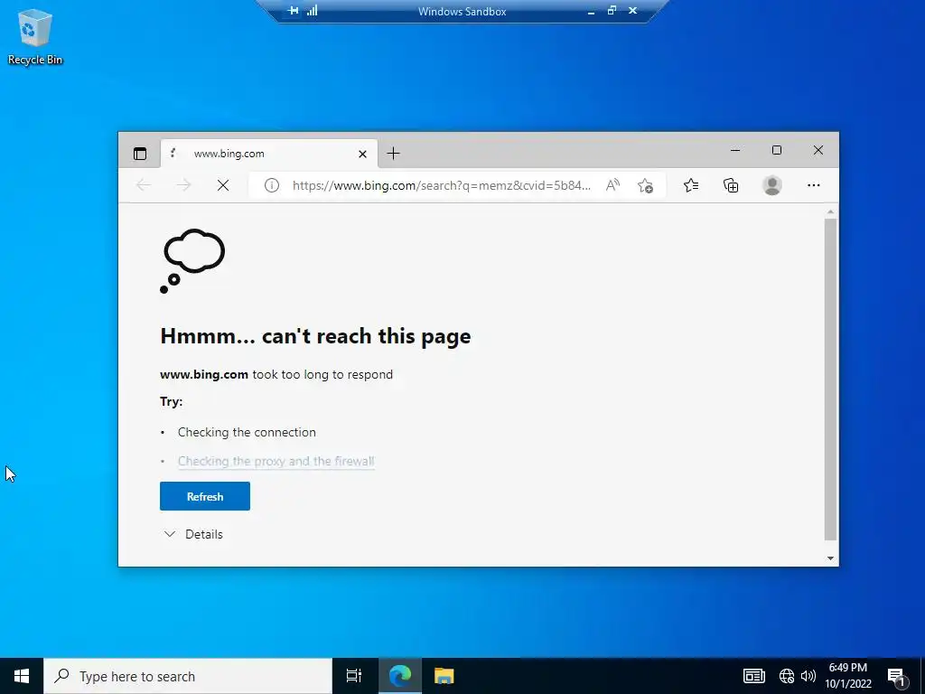Image resolution: width=925 pixels, height=694 pixels.
Task: Open Checking the proxy and firewall link
Action: coord(276,461)
